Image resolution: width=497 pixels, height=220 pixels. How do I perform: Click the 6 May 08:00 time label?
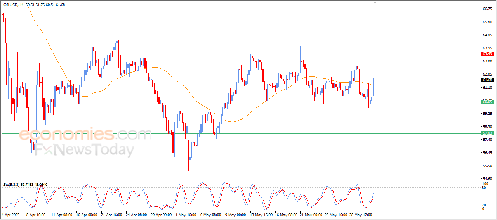point(211,214)
